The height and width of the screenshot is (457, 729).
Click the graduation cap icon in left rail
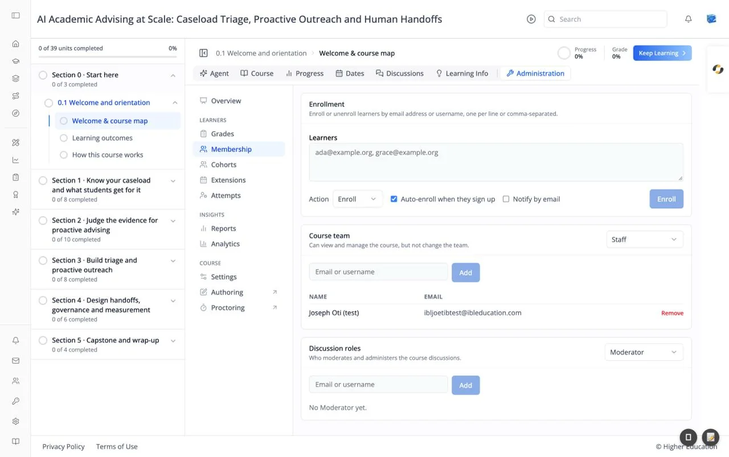[15, 61]
